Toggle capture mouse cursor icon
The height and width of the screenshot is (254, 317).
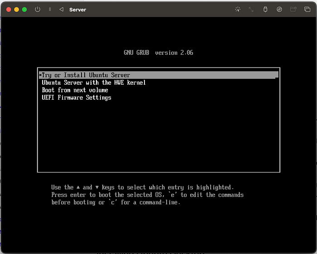(x=238, y=10)
